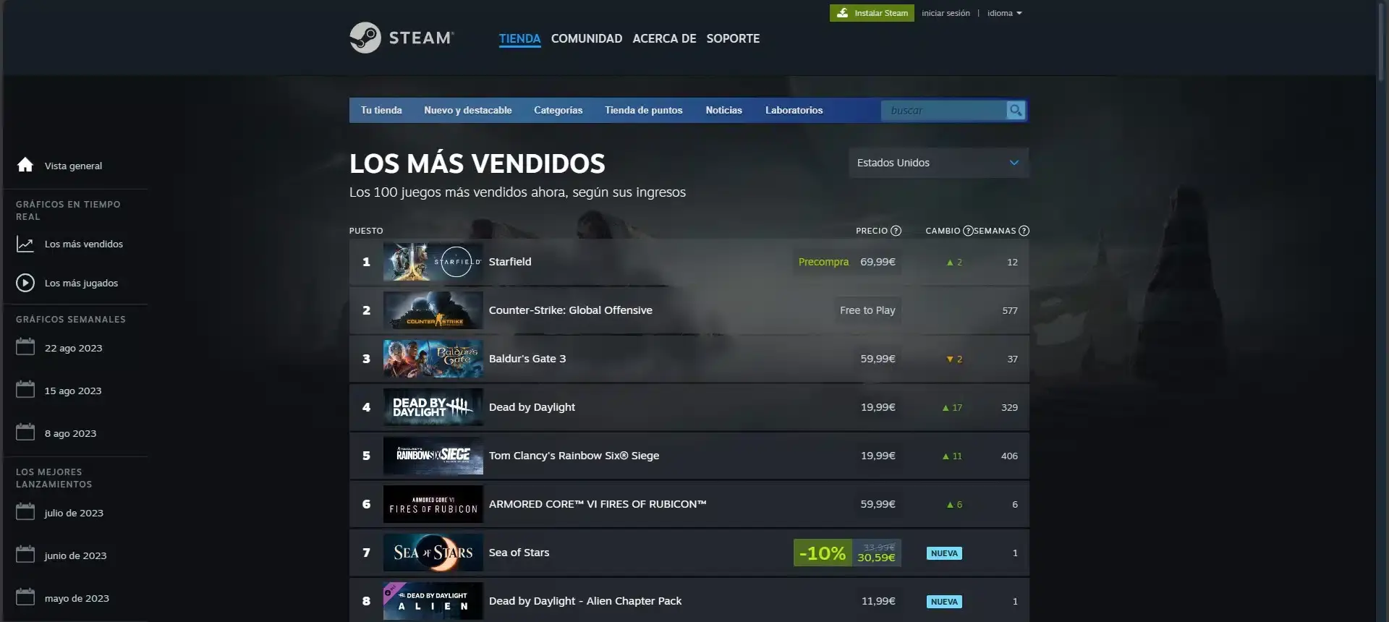Click the Steam logo

[402, 38]
